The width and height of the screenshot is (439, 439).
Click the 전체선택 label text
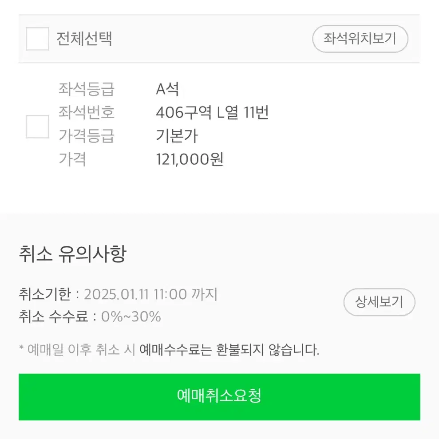[x=84, y=39]
